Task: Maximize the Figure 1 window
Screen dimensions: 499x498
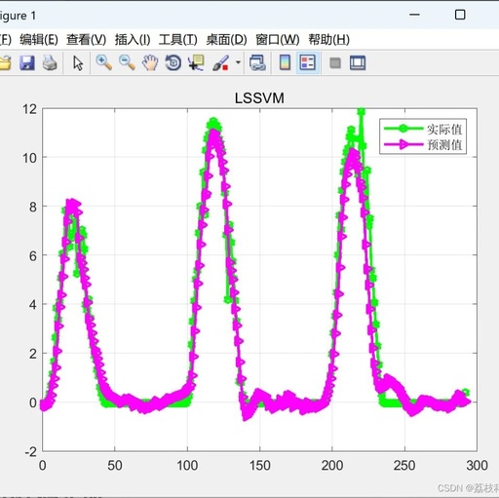Action: [460, 15]
